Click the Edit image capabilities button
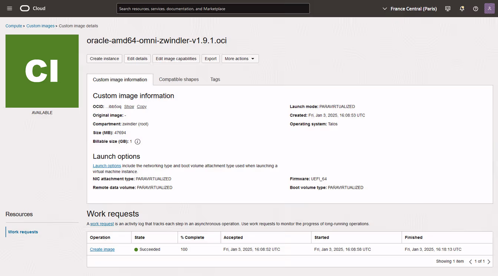Screen dimensions: 498x276 176,59
